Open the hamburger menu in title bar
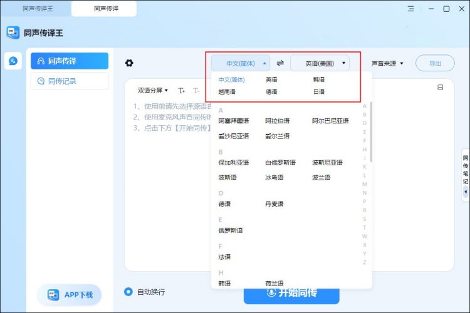470x313 pixels. (x=410, y=9)
